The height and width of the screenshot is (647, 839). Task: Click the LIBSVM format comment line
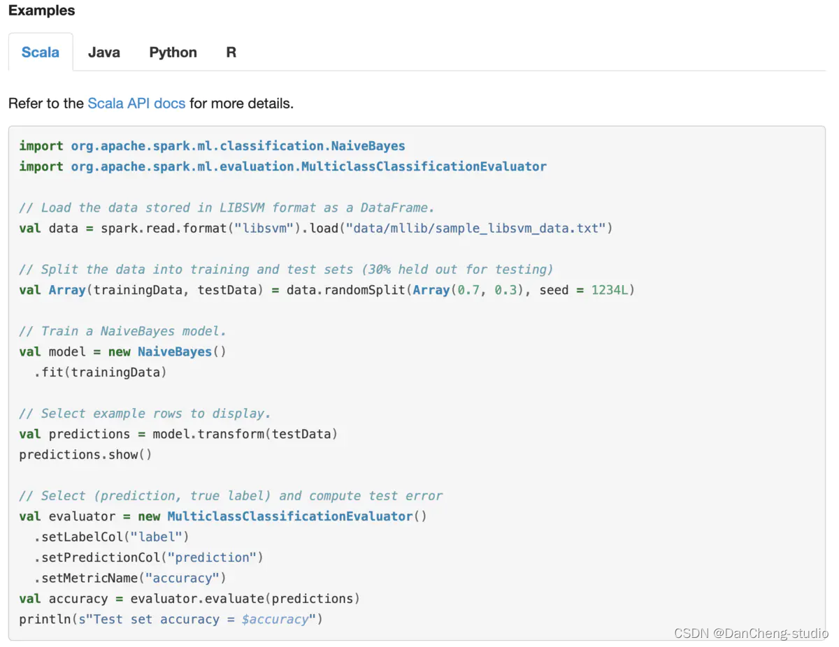pyautogui.click(x=227, y=208)
